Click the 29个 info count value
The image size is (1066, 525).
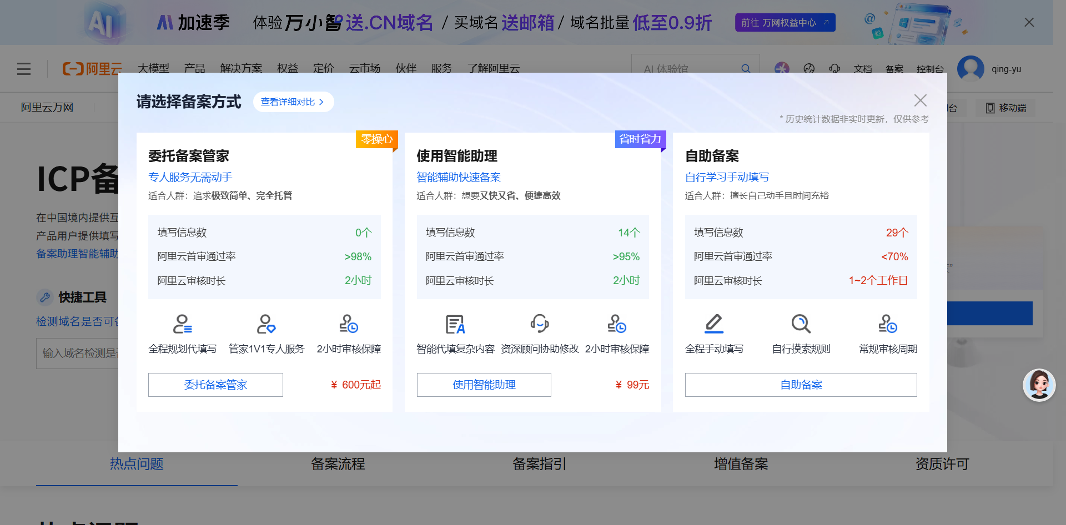pos(897,233)
